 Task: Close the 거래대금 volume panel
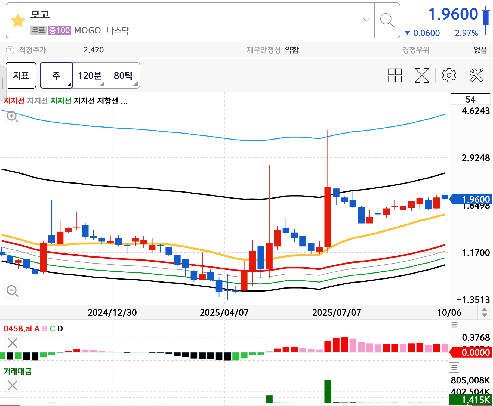(x=13, y=385)
